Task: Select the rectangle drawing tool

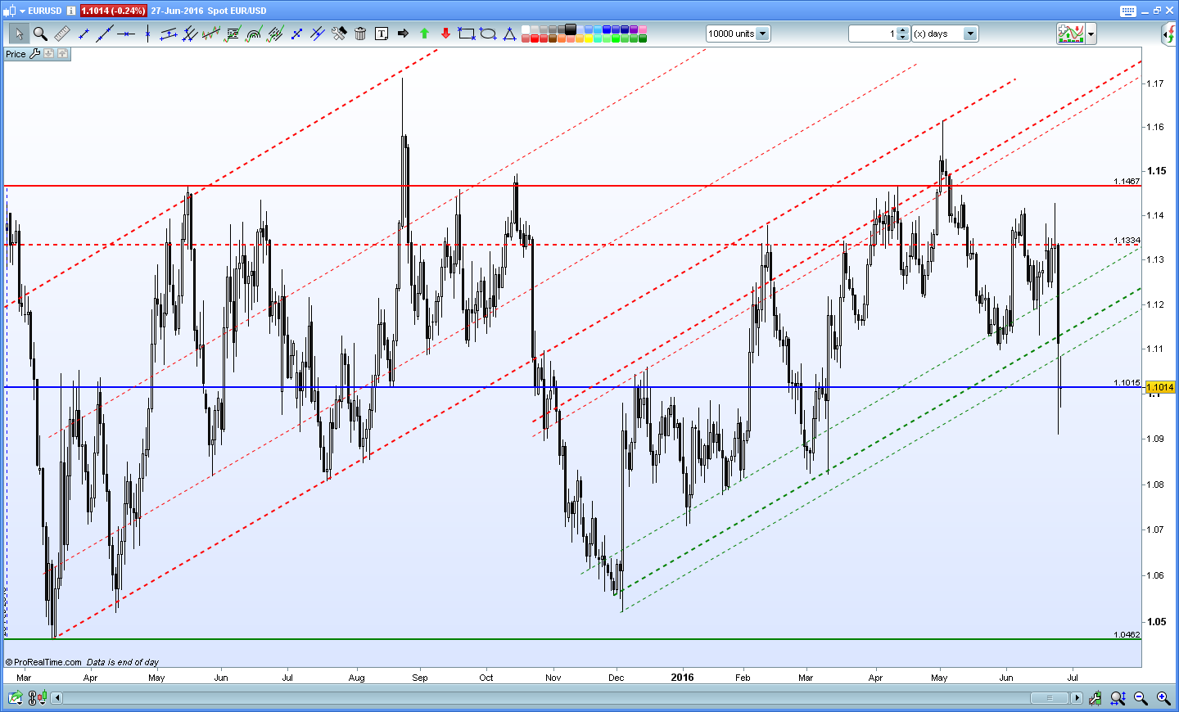Action: pyautogui.click(x=467, y=34)
